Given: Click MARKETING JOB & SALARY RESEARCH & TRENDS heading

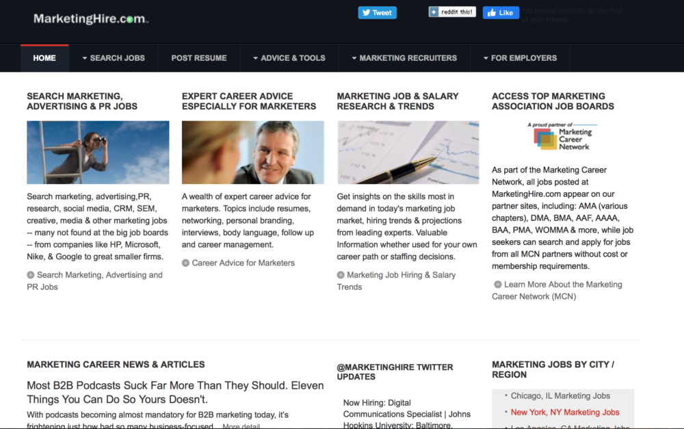Looking at the screenshot, I should point(398,101).
